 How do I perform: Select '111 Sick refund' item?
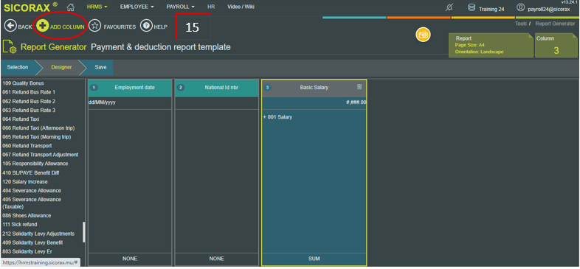[x=20, y=225]
